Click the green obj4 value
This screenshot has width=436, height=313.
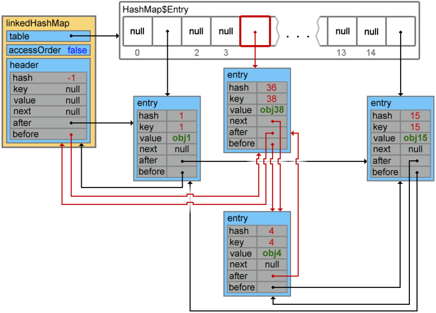272,253
